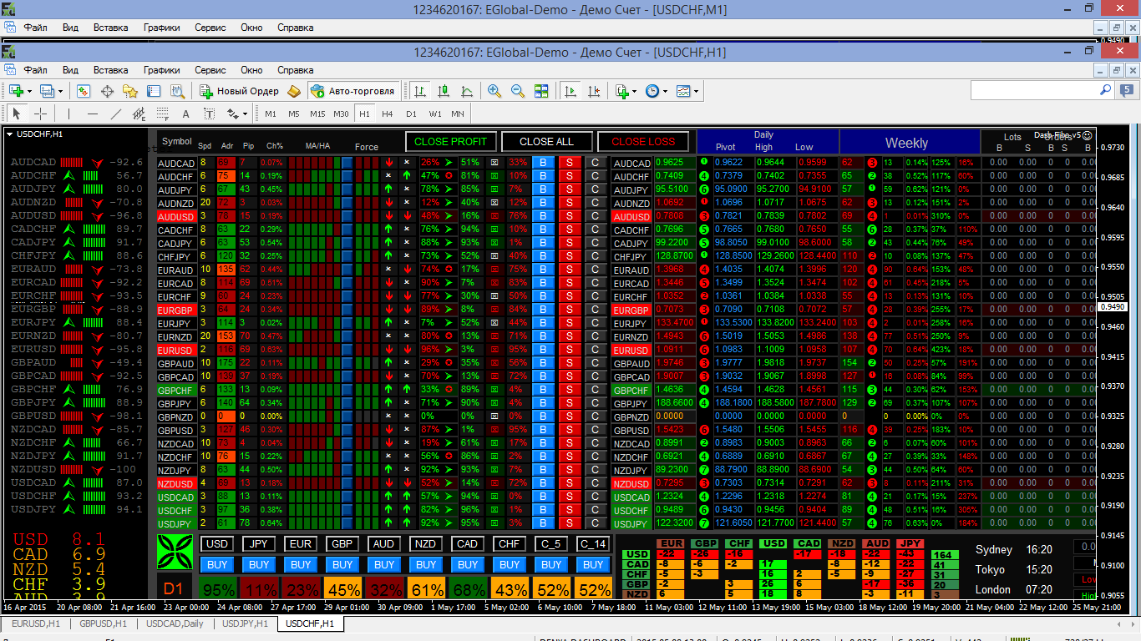Open the Data Window crosshair-target icon
This screenshot has height=641, width=1141.
[107, 91]
